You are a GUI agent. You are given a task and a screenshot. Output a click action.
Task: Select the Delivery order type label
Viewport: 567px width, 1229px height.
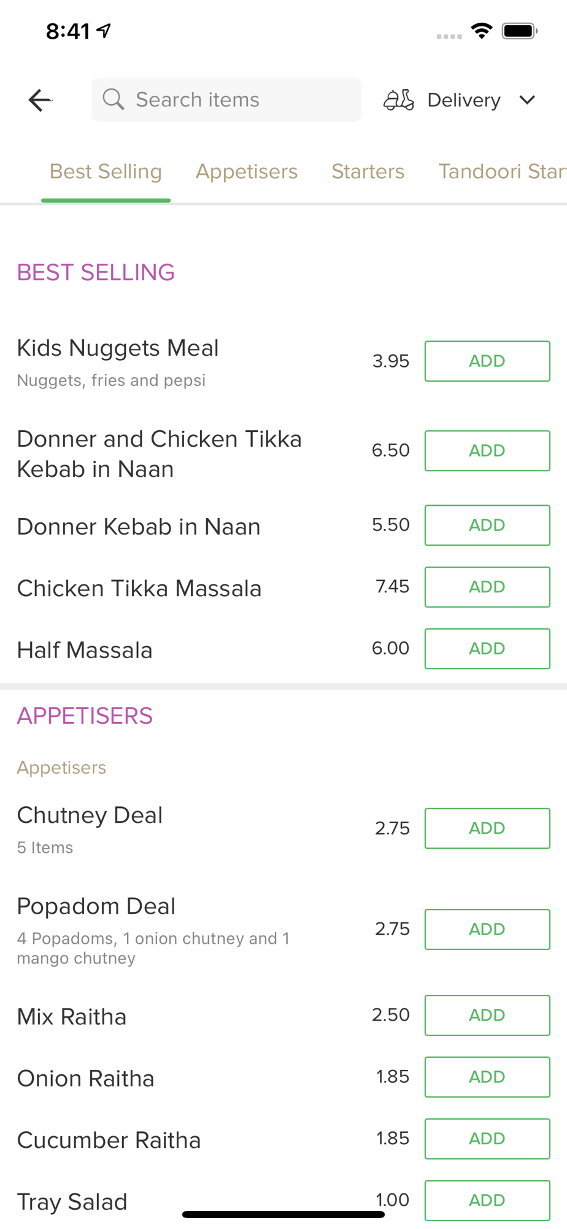pos(464,100)
